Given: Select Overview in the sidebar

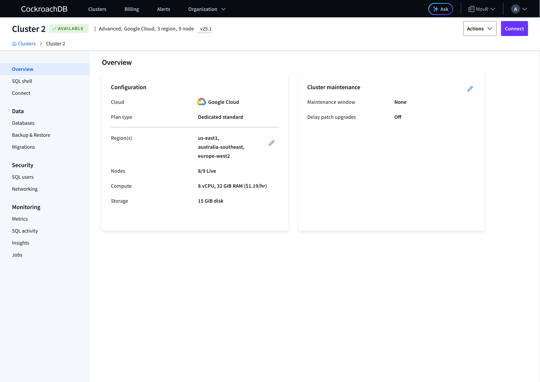Looking at the screenshot, I should tap(45, 69).
